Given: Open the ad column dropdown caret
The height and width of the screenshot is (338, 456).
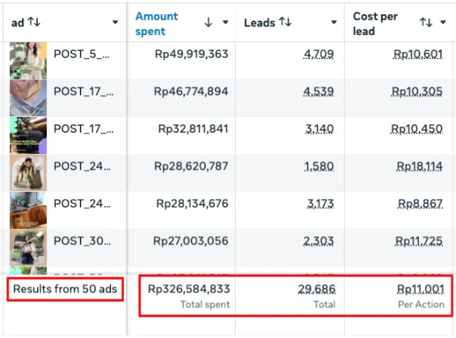Looking at the screenshot, I should pos(115,23).
